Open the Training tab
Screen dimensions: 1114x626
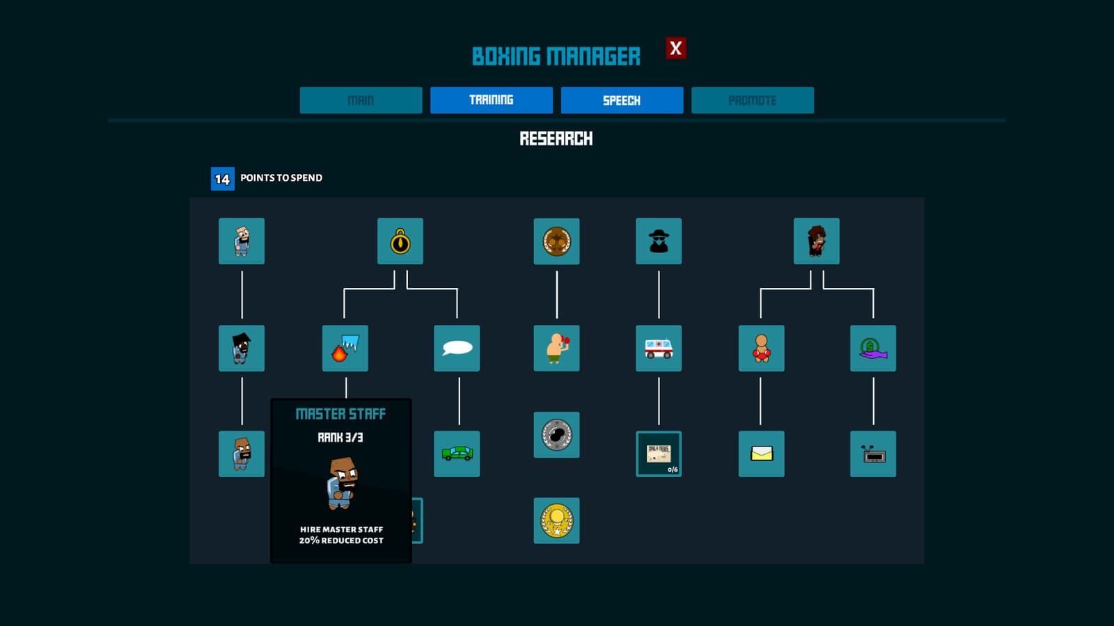click(492, 100)
